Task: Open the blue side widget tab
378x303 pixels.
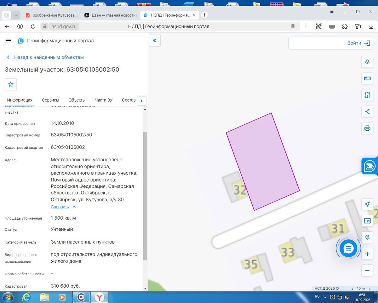Action: tap(370, 166)
